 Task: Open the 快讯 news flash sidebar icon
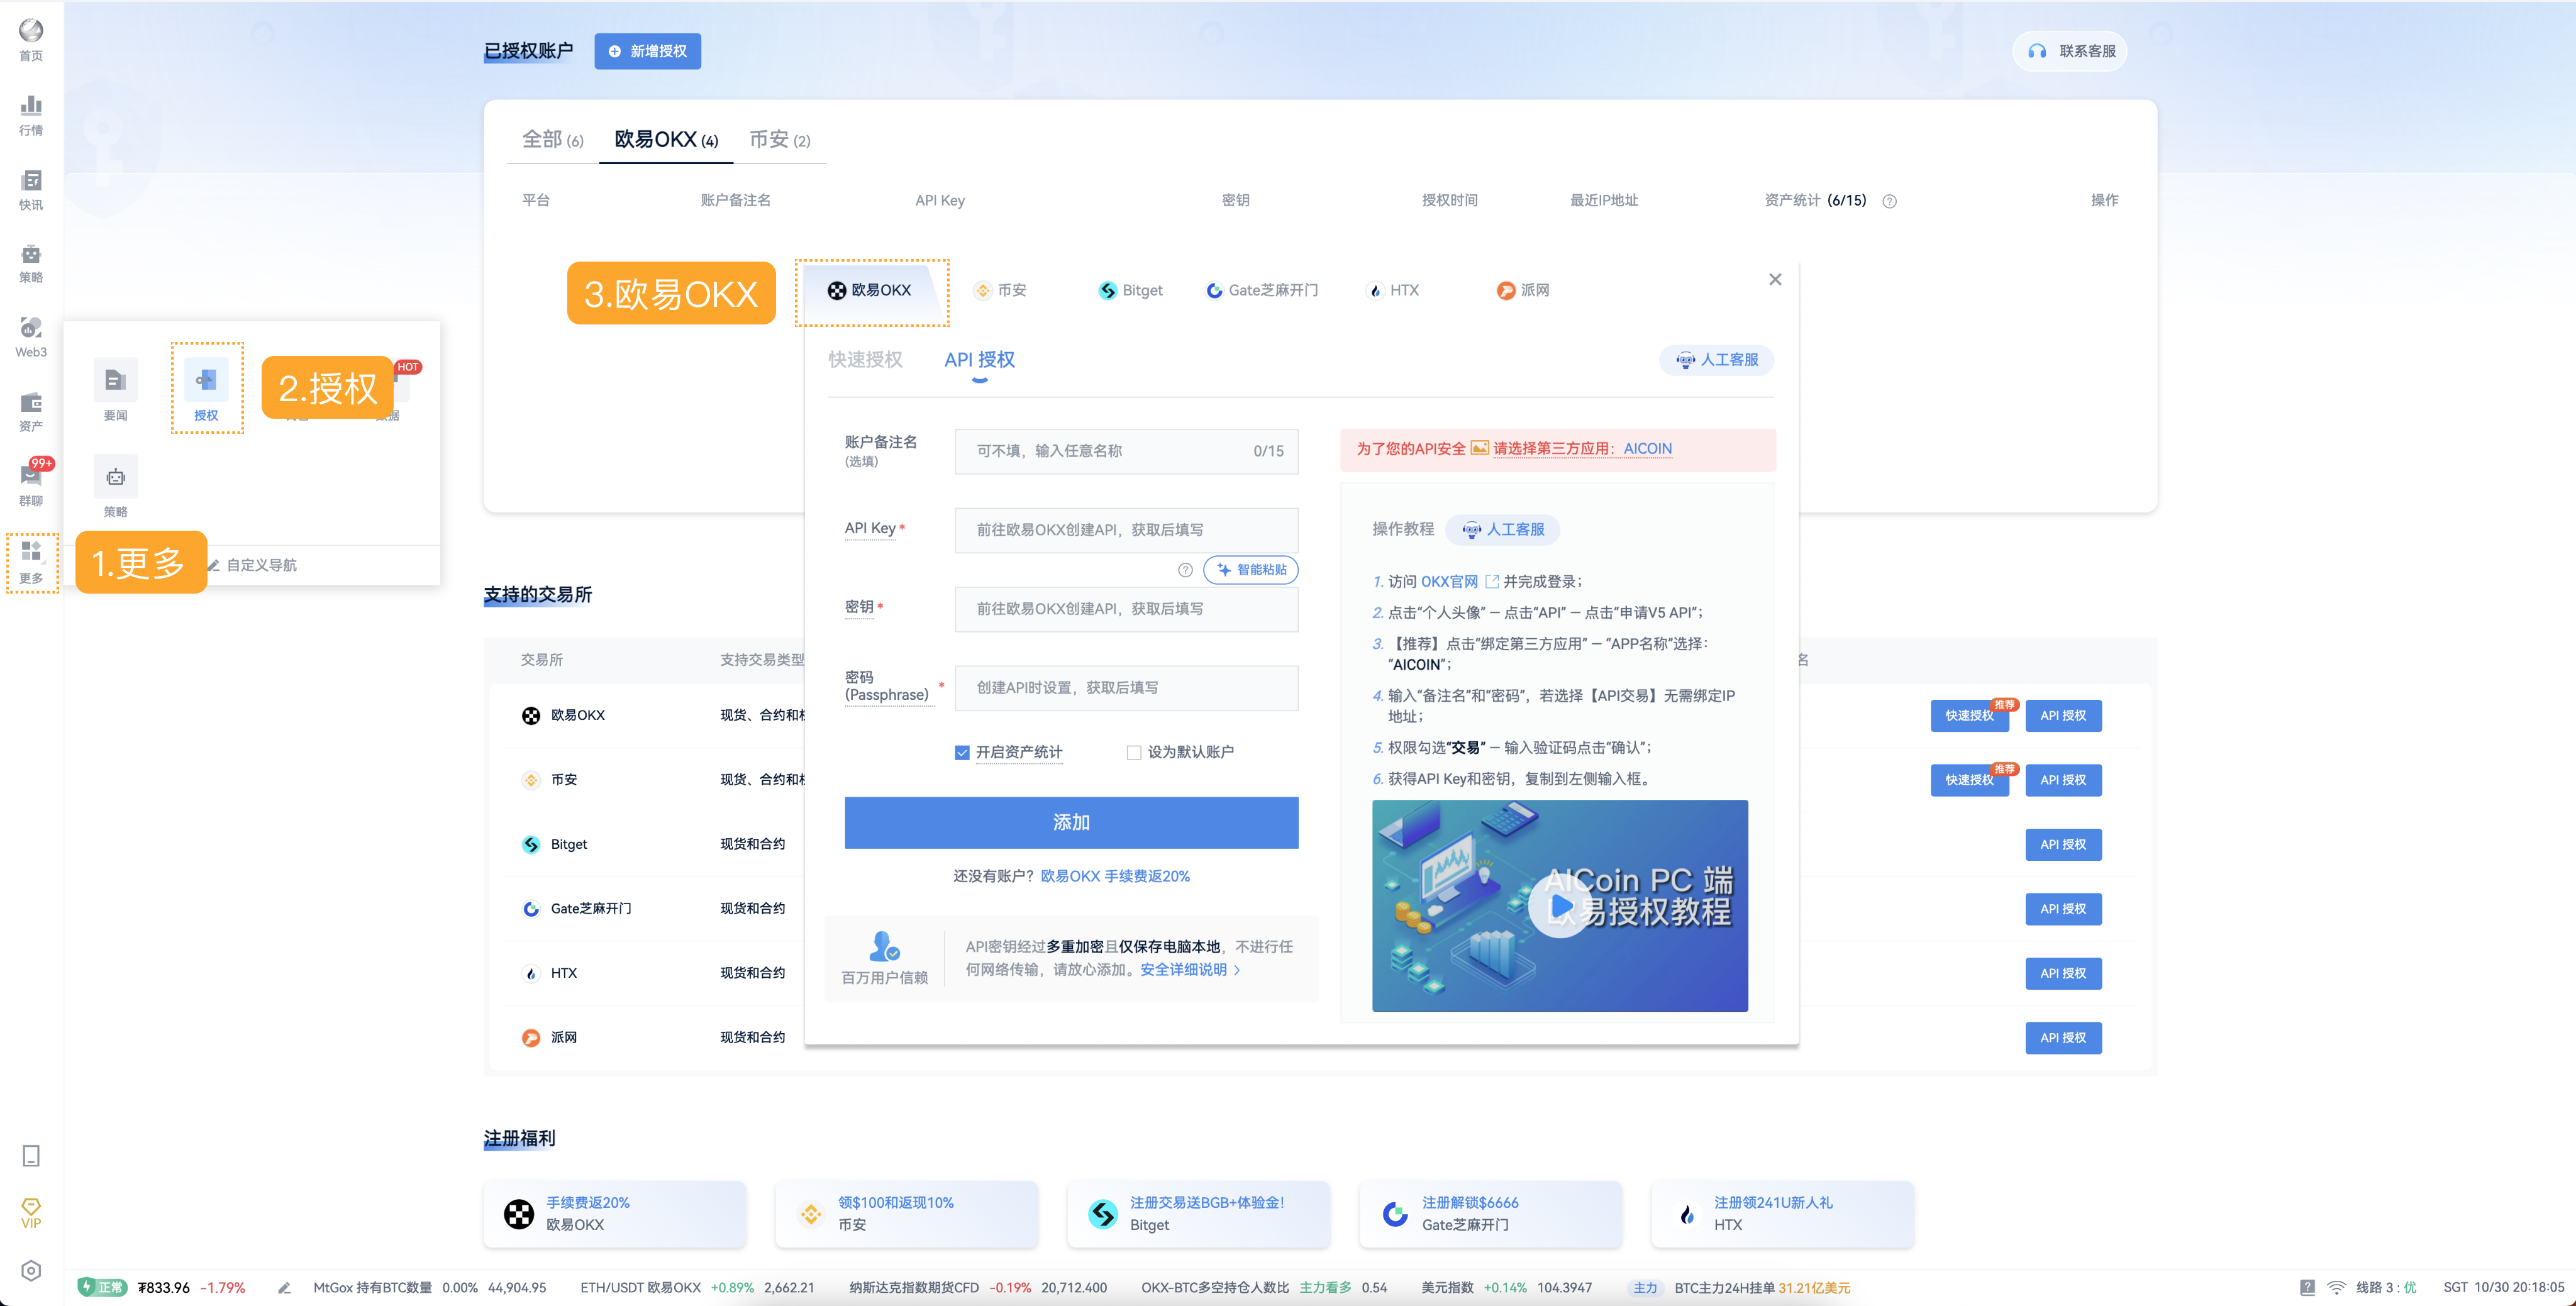31,189
